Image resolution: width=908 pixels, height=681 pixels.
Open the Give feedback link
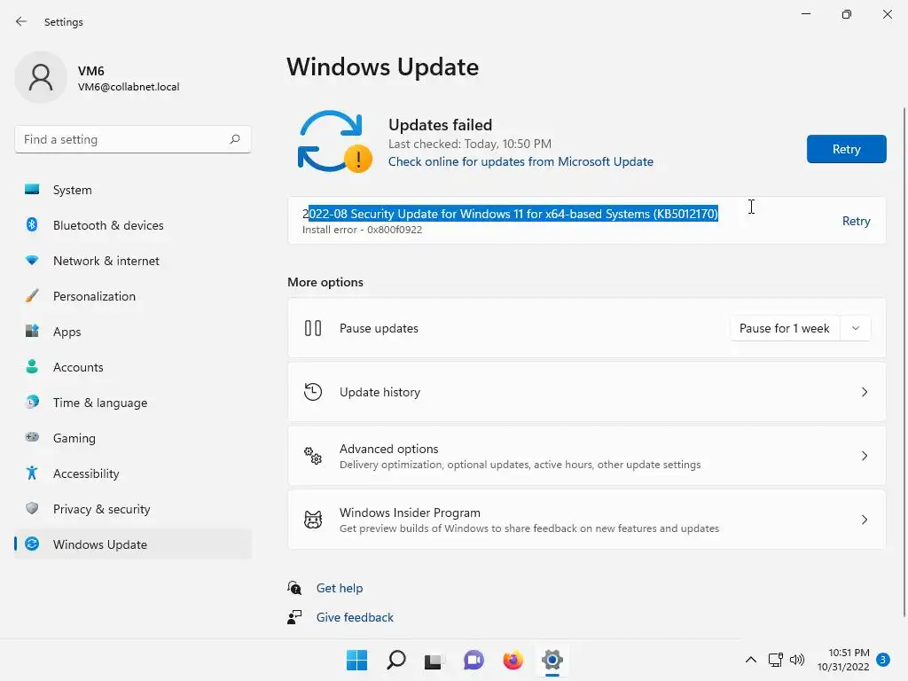355,617
